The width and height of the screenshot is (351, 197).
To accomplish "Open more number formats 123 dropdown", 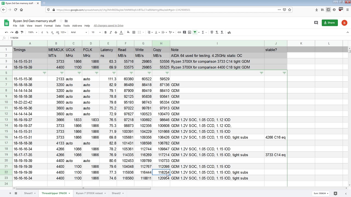I will pos(64,32).
